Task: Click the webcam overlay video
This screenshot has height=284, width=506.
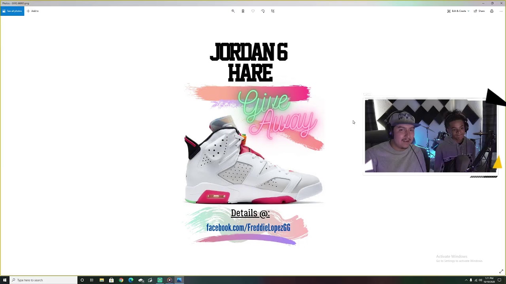Action: [x=430, y=136]
